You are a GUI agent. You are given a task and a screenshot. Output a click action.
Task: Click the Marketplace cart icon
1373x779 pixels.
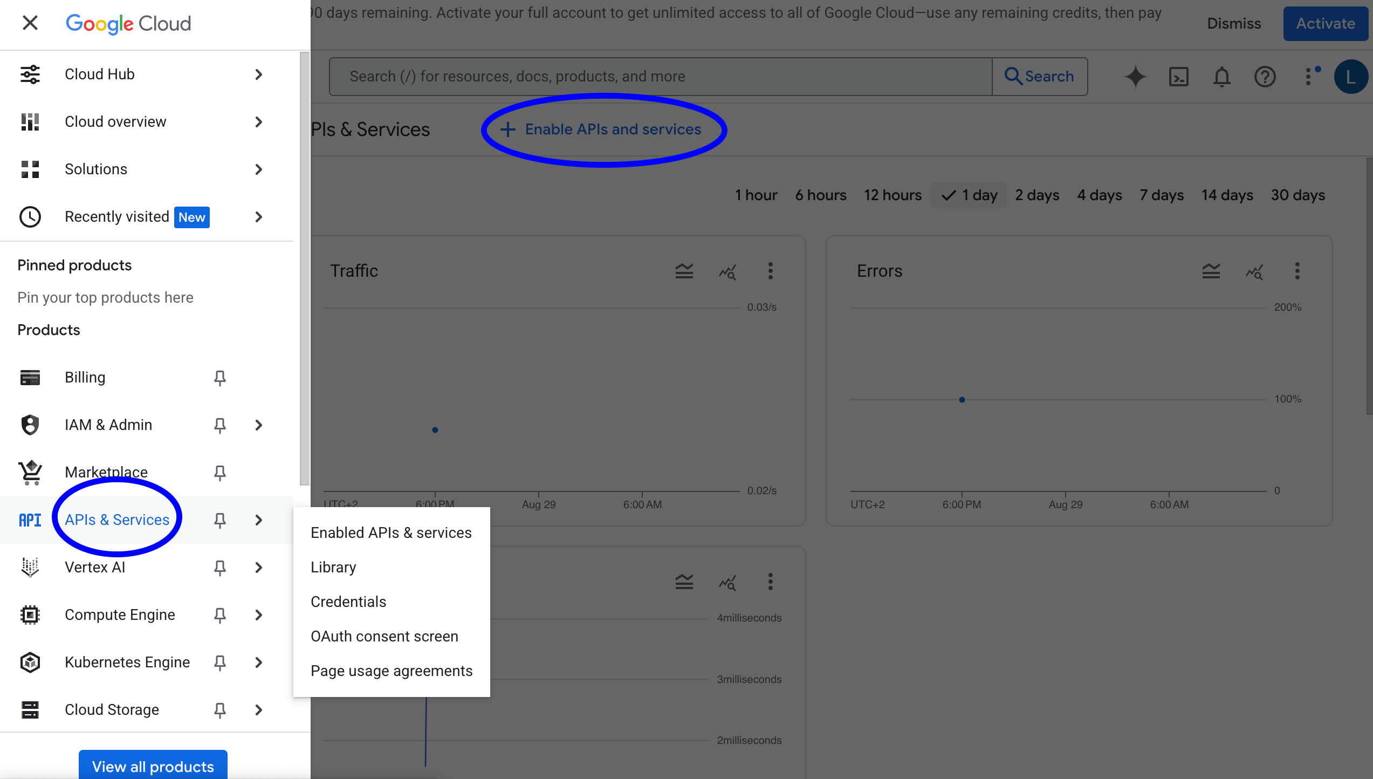point(30,472)
